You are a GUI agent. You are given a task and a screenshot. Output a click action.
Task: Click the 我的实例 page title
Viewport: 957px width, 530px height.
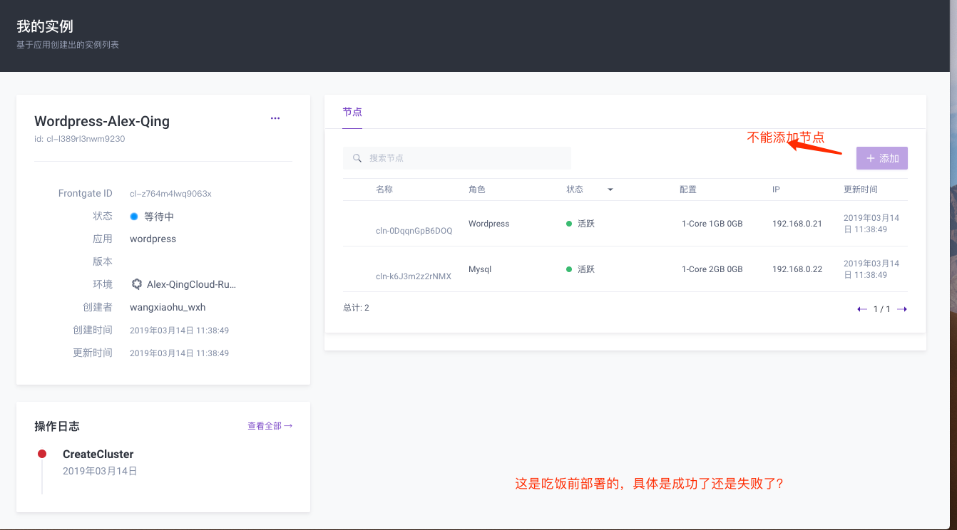[x=45, y=26]
